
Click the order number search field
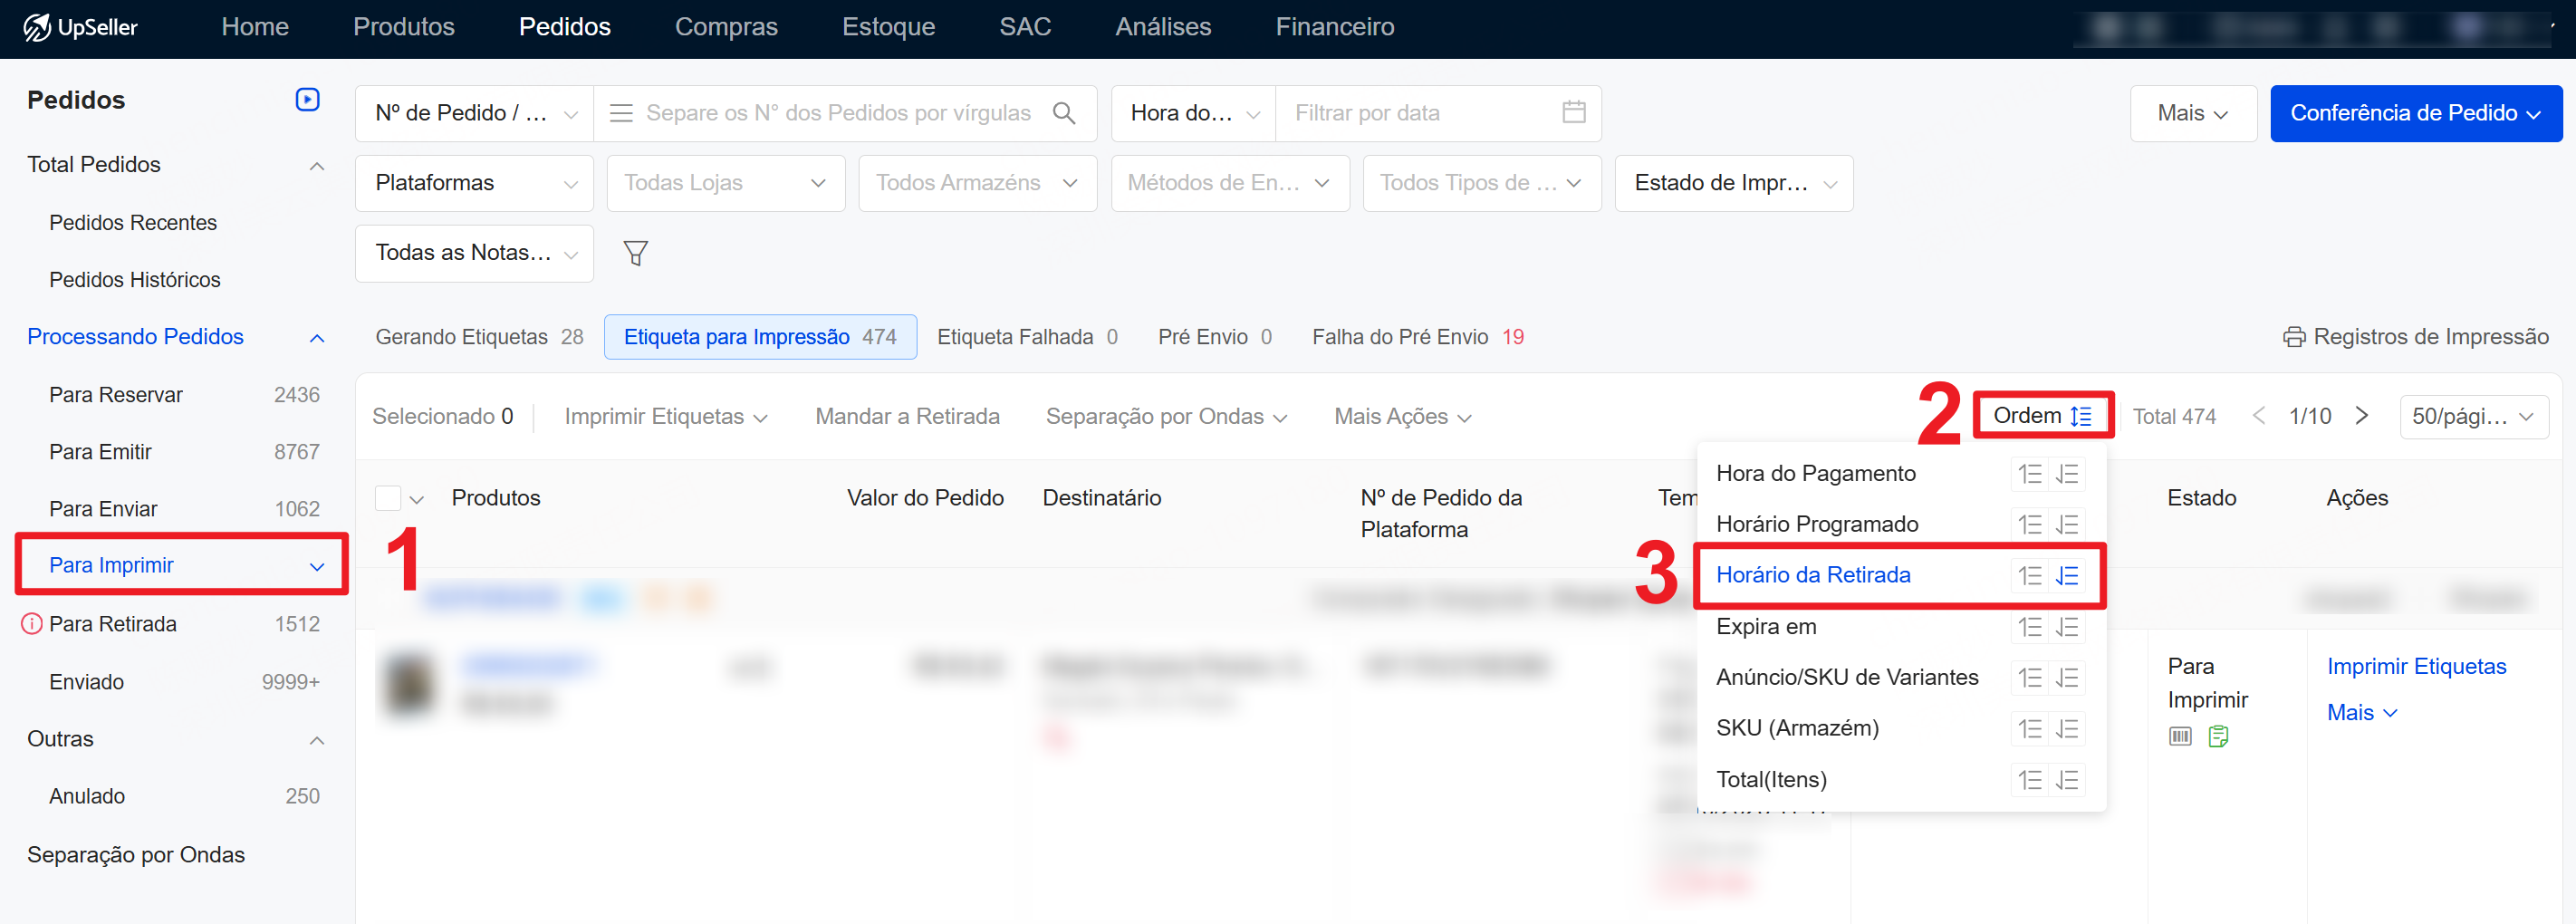(838, 113)
